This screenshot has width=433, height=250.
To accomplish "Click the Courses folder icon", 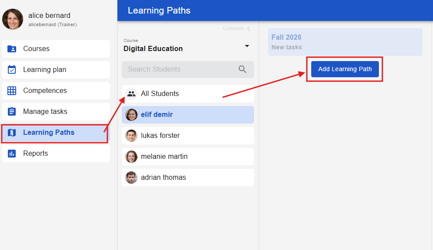I will tap(12, 49).
